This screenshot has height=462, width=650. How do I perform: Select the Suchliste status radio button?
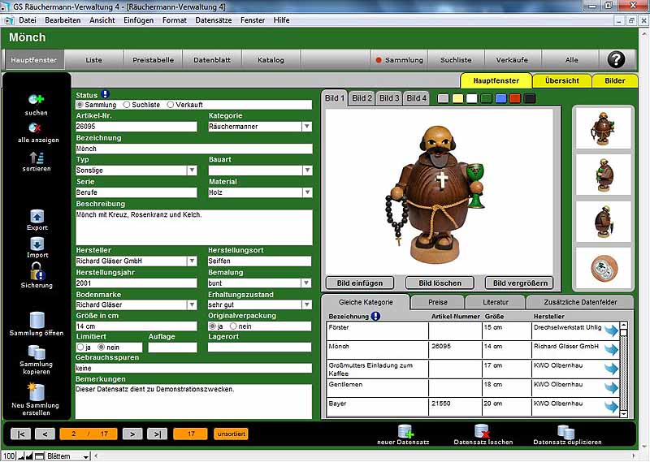(x=125, y=105)
